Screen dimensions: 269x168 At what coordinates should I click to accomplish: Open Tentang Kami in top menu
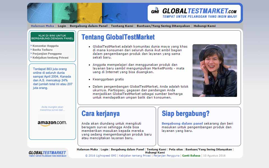tap(122, 26)
